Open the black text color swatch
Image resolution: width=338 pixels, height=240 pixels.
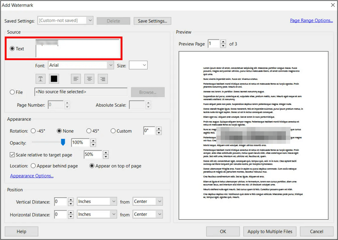[x=54, y=78]
